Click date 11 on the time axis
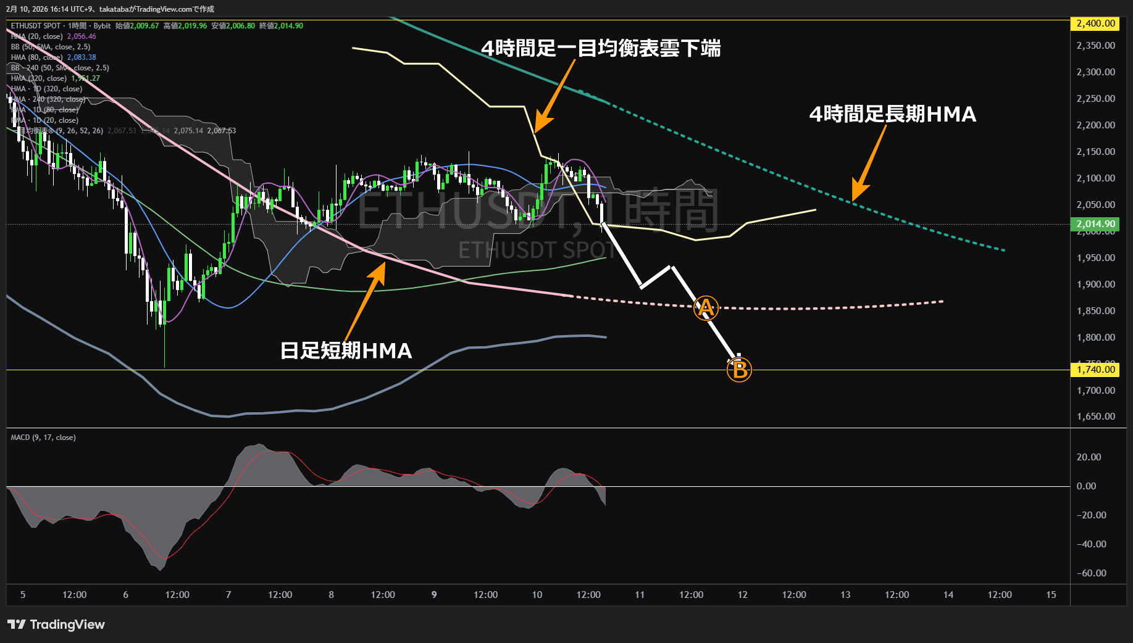This screenshot has height=643, width=1133. [640, 595]
